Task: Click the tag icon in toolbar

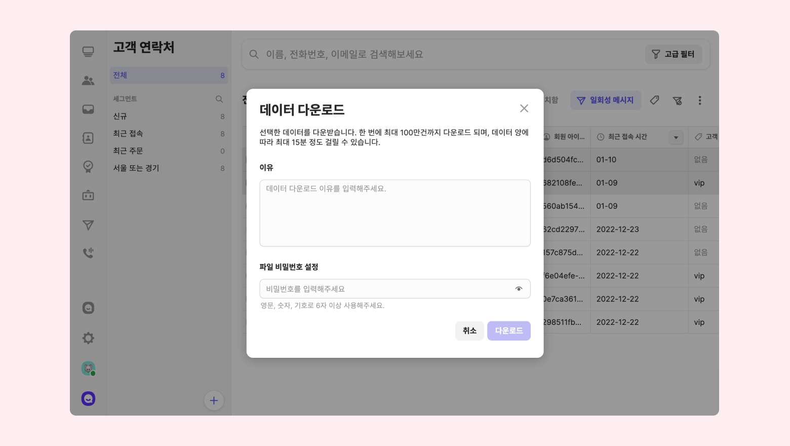Action: click(654, 100)
